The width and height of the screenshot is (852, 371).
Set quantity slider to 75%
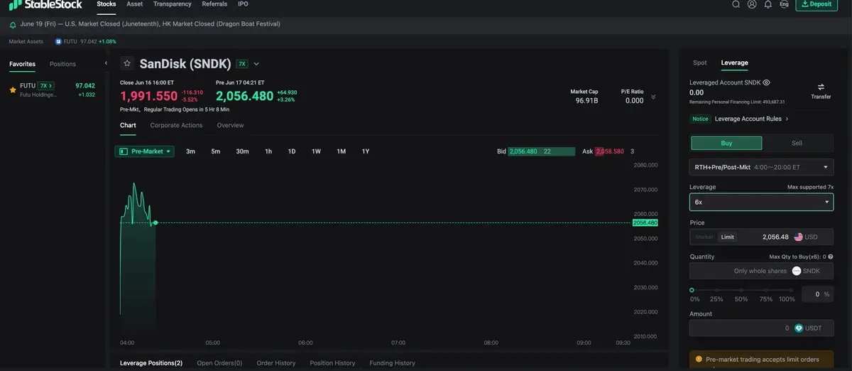pos(765,290)
